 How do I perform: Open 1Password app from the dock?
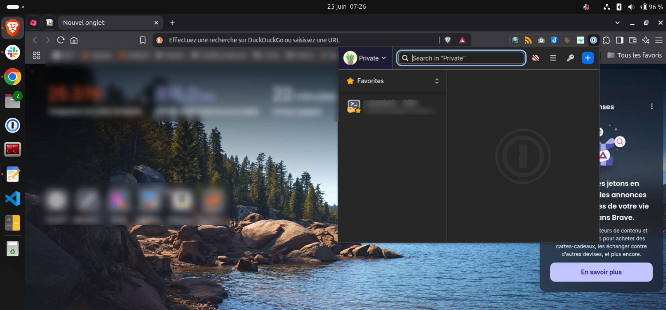pyautogui.click(x=13, y=125)
